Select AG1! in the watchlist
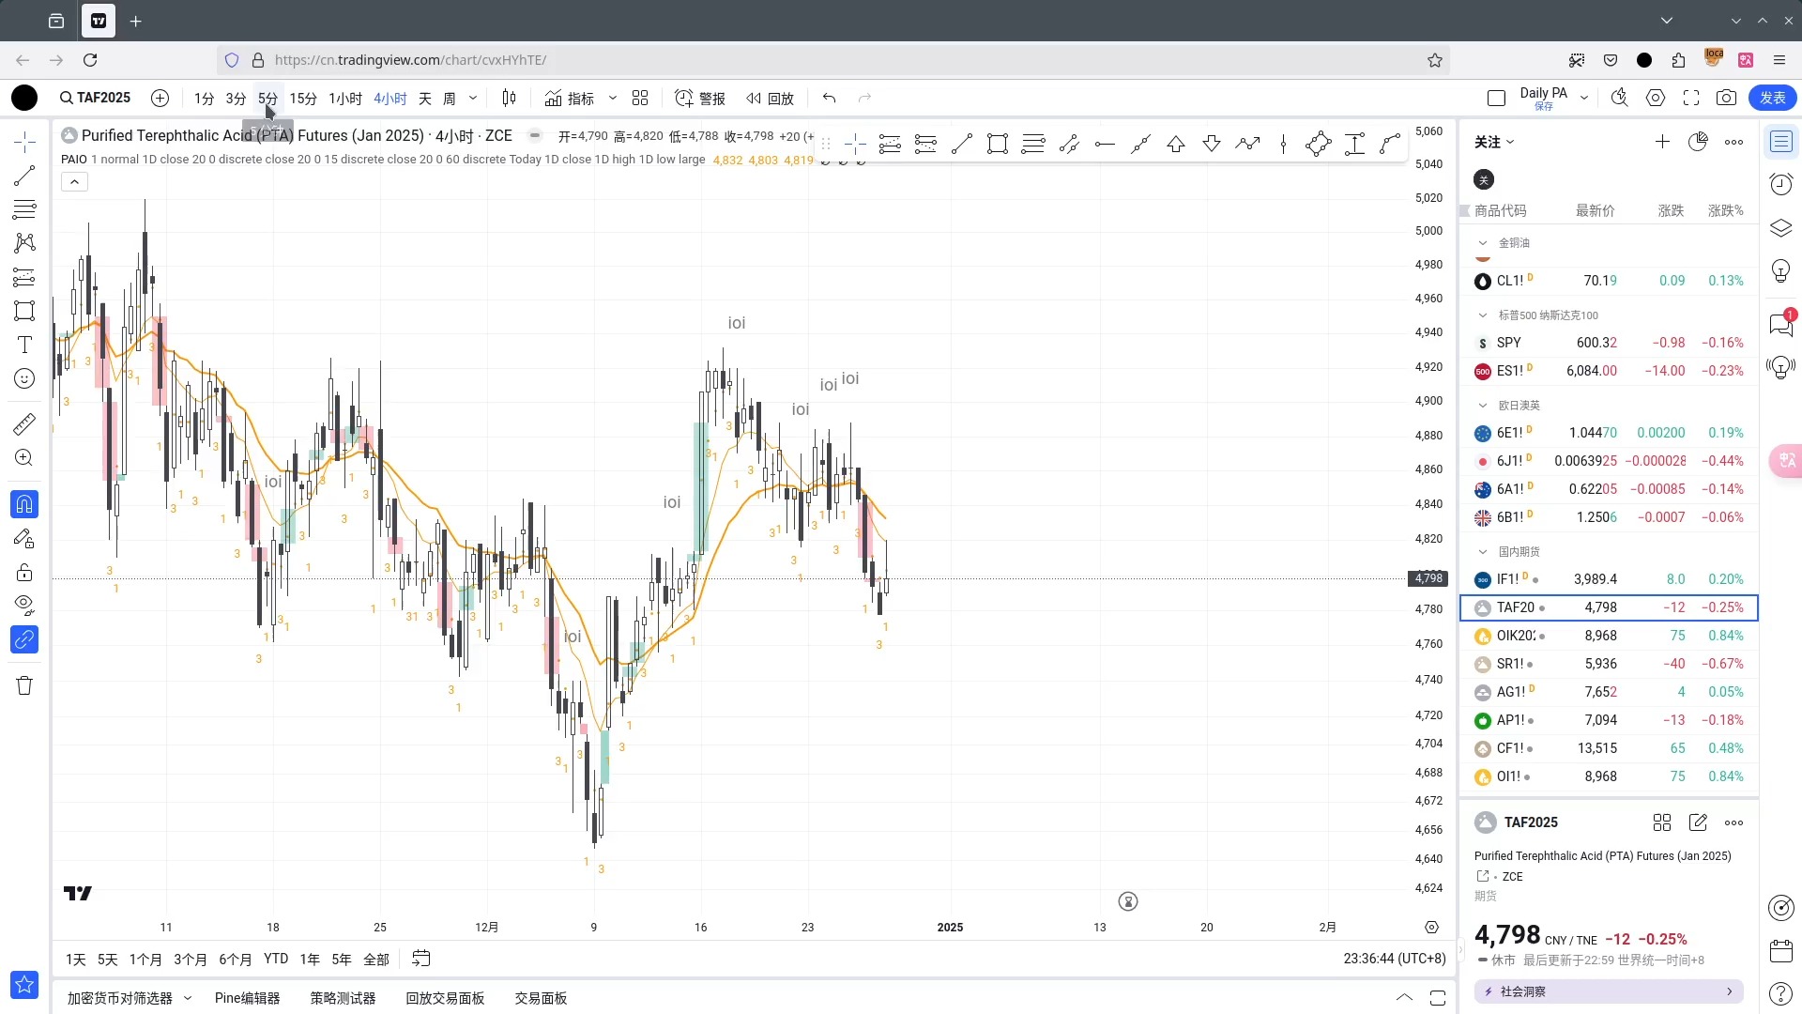Screen dimensions: 1802x1014 coord(1609,692)
